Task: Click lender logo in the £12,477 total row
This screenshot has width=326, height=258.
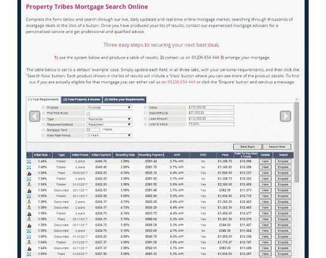Action: [x=29, y=214]
